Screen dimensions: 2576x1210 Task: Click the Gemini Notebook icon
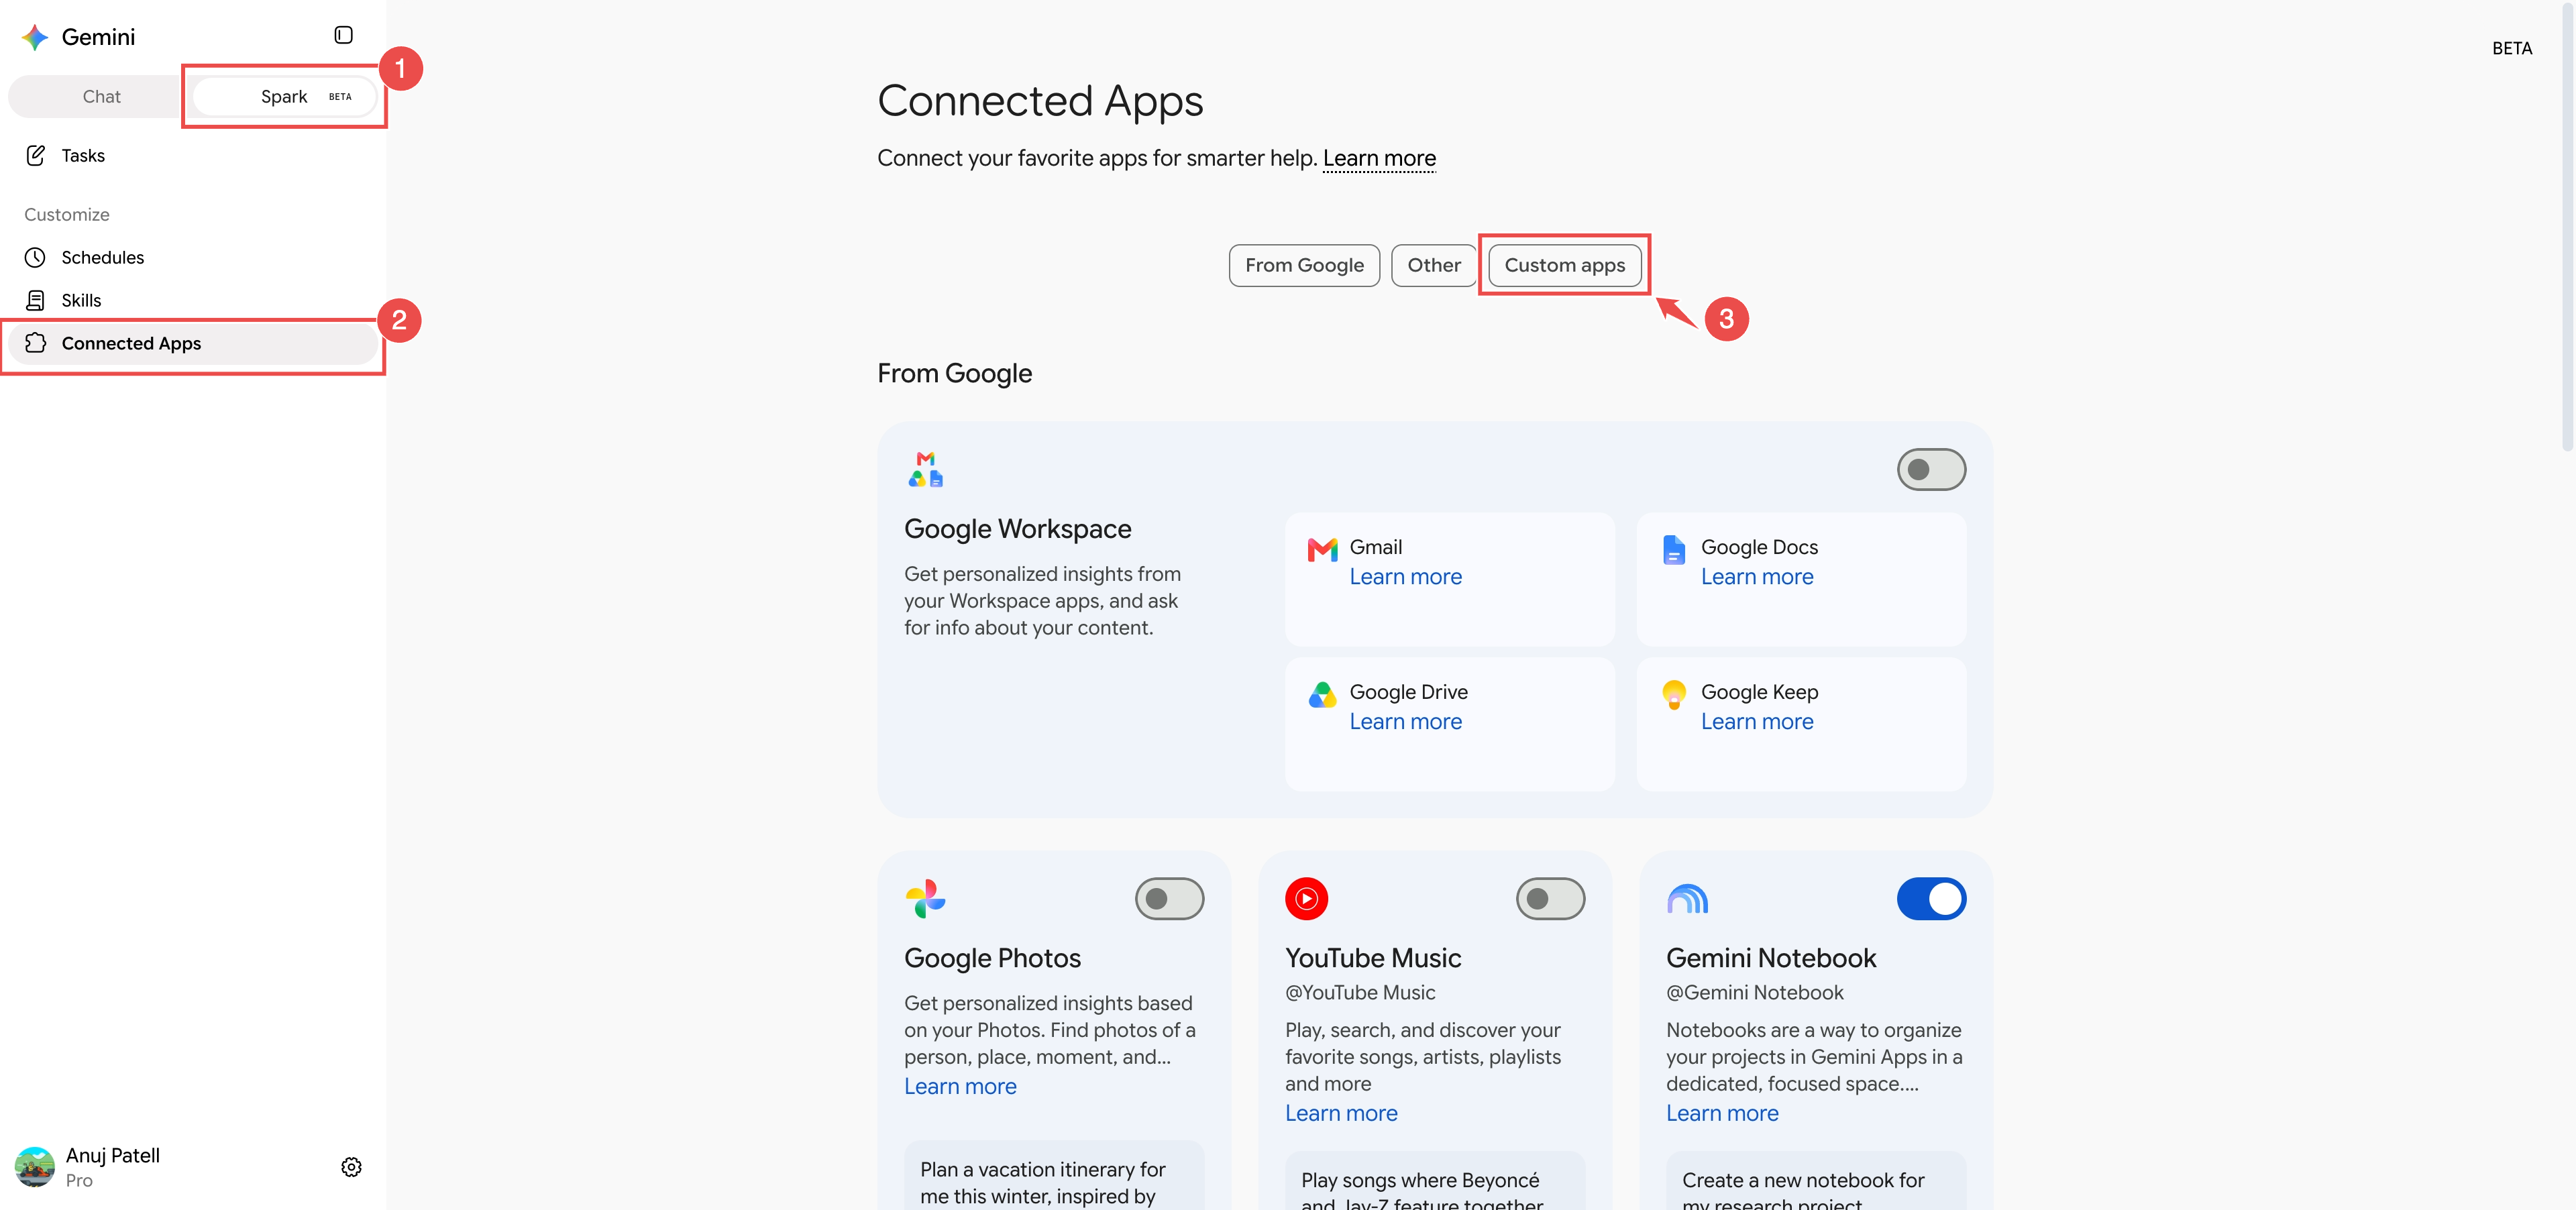[x=1687, y=898]
